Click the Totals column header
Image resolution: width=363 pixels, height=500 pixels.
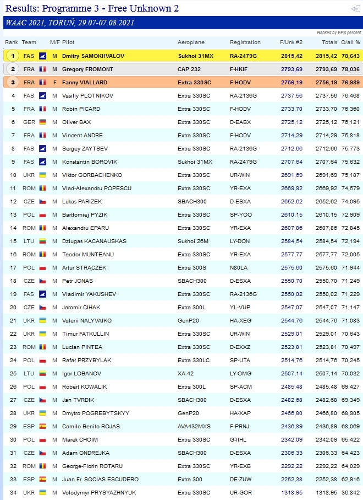coord(329,42)
